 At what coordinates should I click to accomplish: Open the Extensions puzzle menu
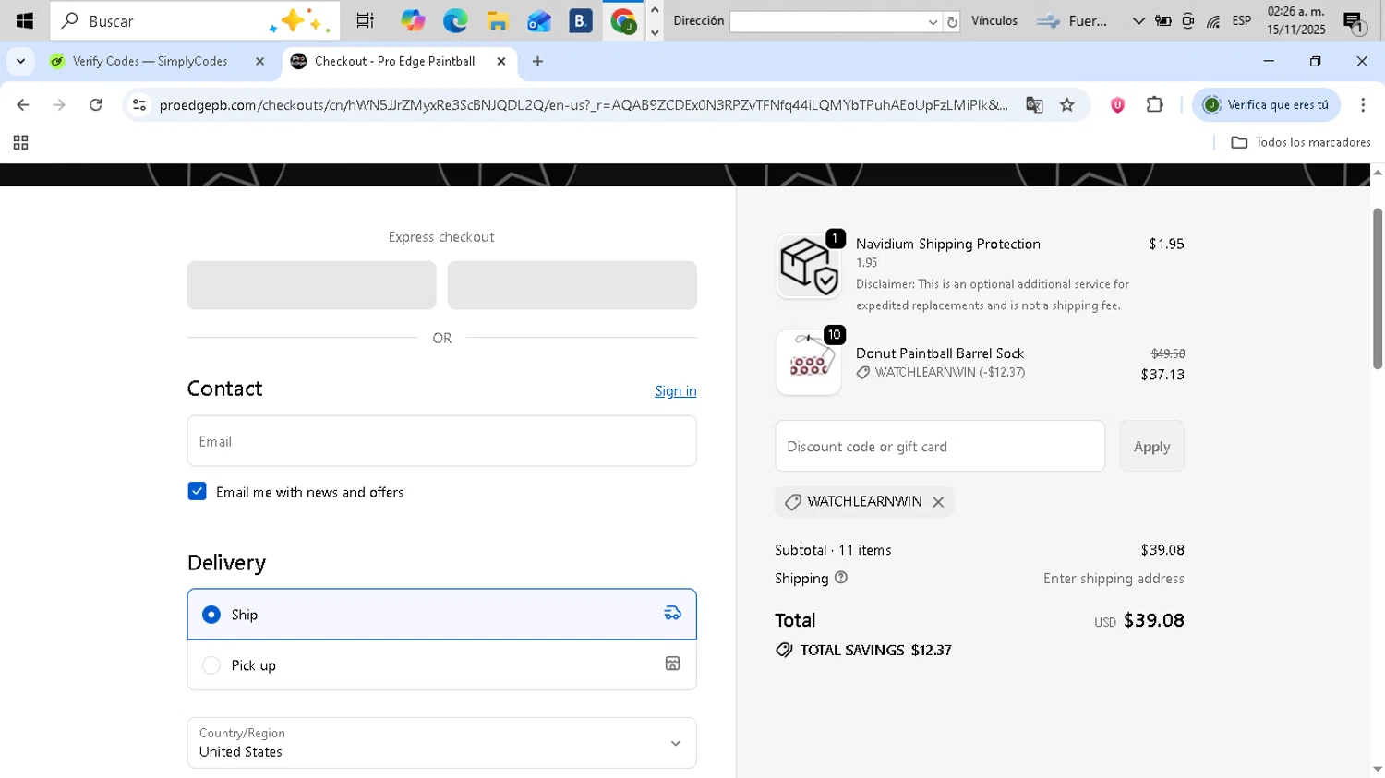point(1154,104)
